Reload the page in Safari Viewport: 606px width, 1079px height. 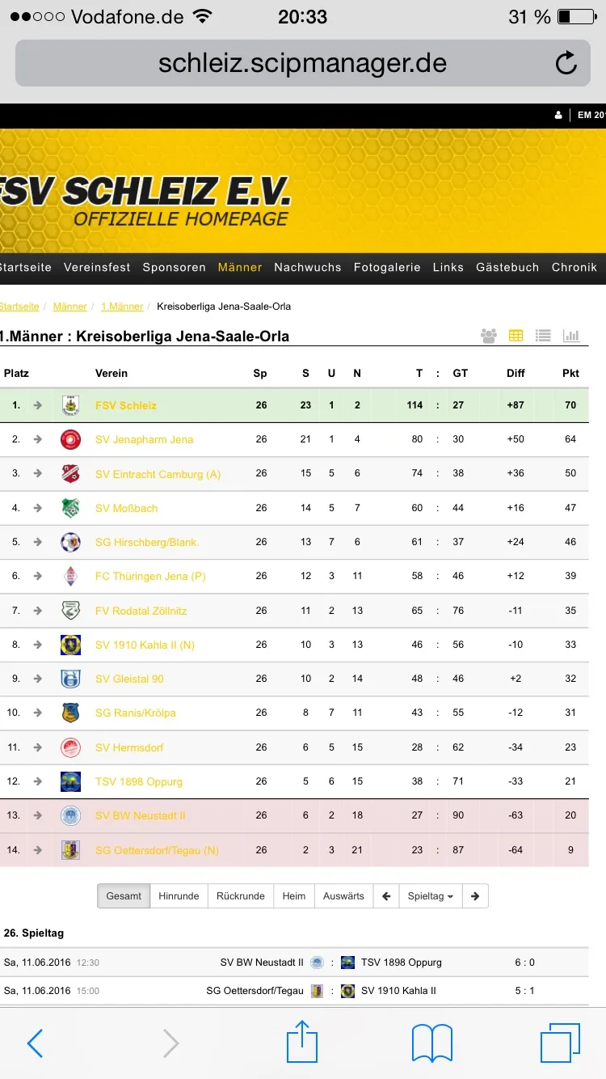click(566, 63)
